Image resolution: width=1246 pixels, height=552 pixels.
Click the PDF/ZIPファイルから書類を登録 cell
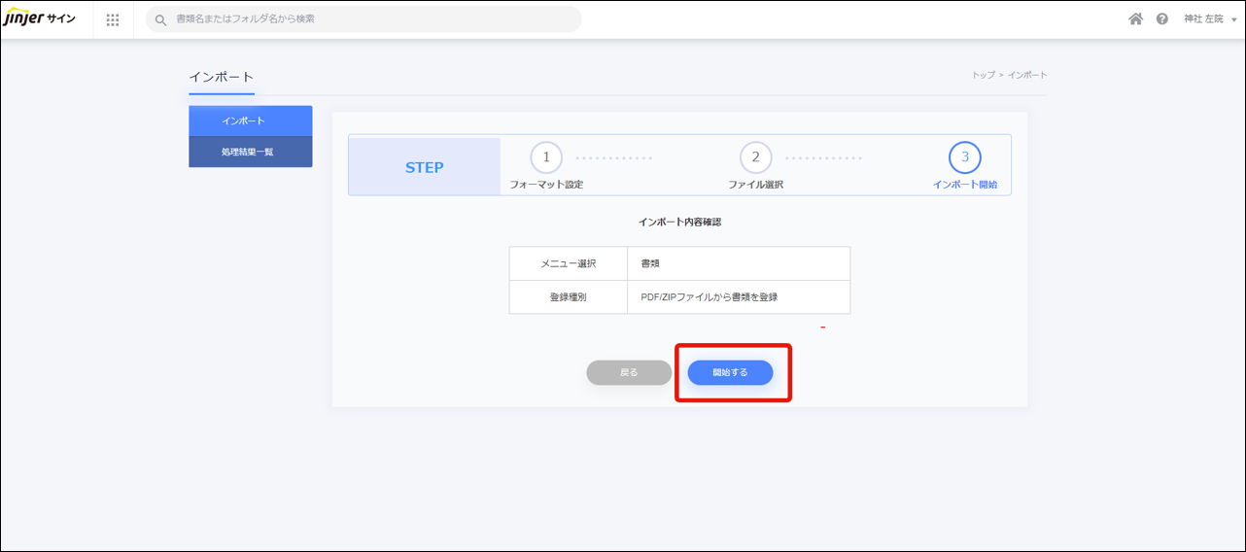[738, 297]
